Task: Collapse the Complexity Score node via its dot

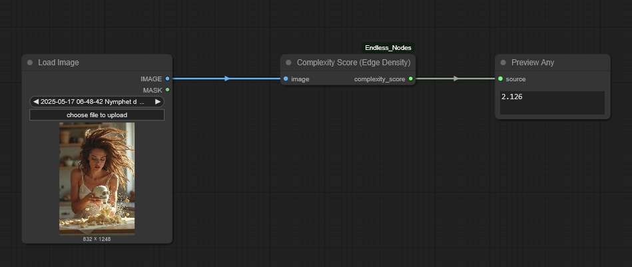Action: 288,63
